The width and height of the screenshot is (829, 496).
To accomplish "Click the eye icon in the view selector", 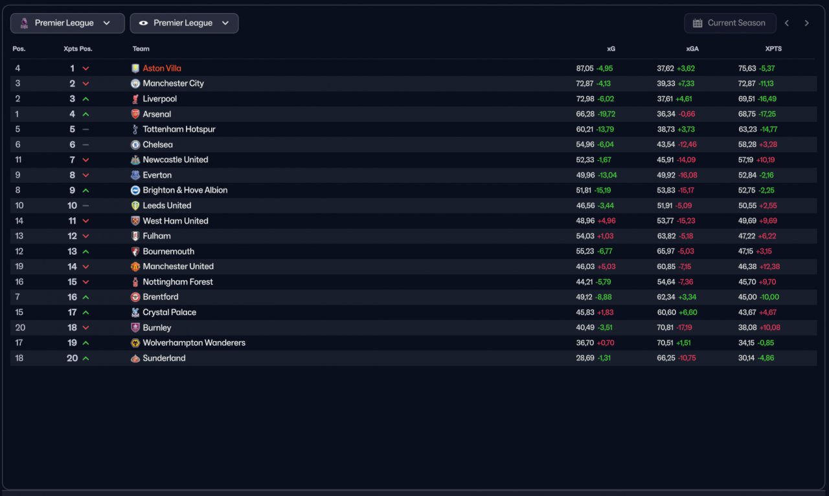I will [143, 23].
